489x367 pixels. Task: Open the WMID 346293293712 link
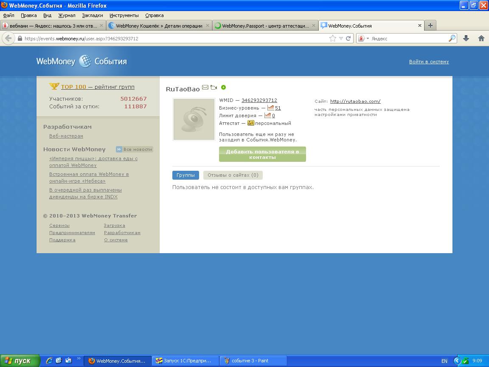(259, 100)
